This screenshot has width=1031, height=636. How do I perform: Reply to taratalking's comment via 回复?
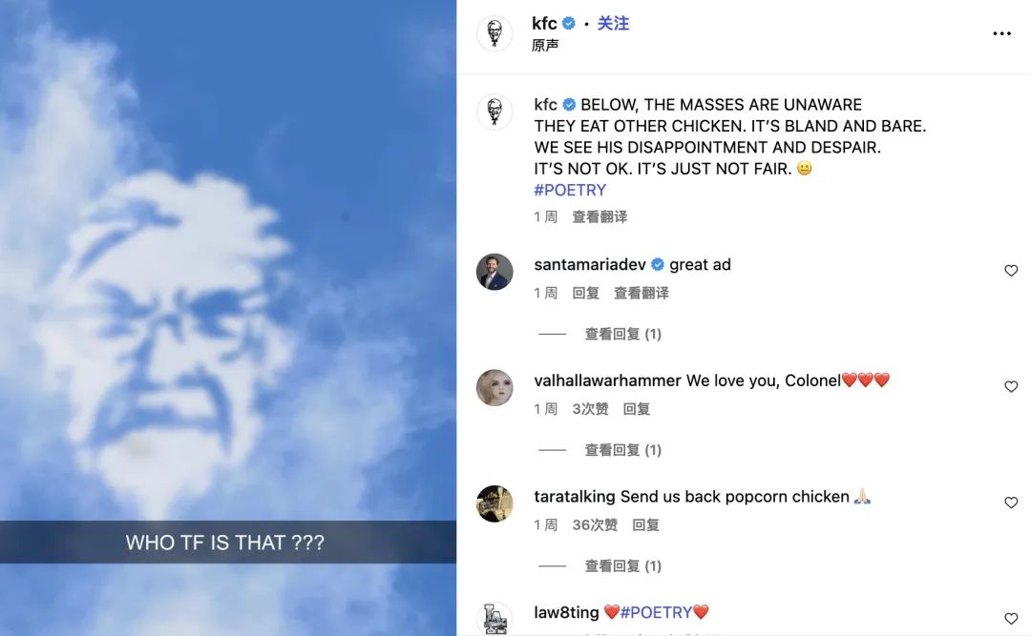point(645,525)
